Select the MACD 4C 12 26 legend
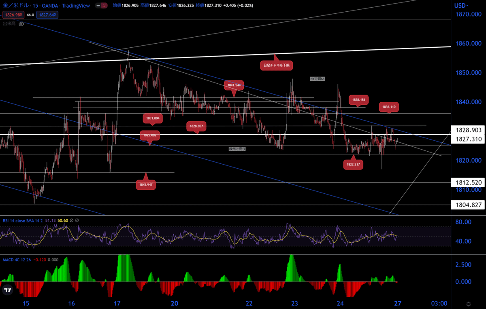Image resolution: width=486 pixels, height=309 pixels. (17, 260)
